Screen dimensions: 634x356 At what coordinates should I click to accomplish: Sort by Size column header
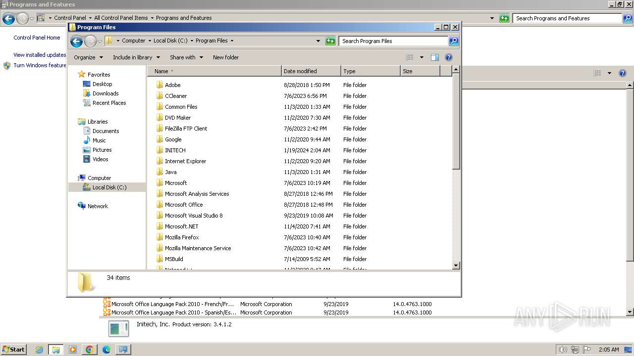420,71
